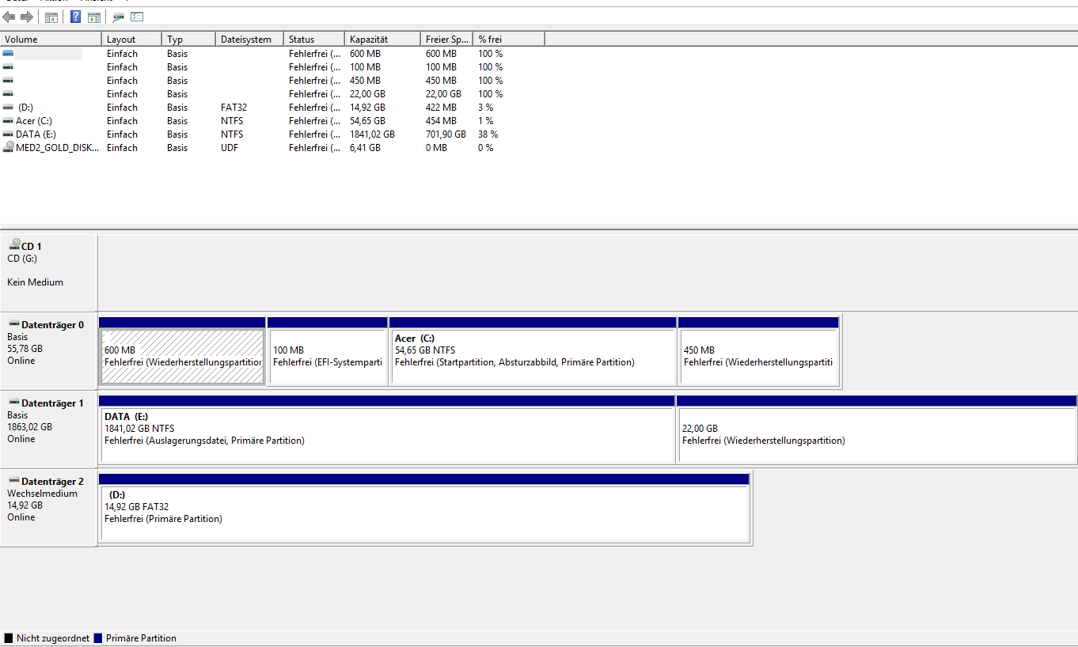
Task: Select the 100 MB volume row in the list
Action: (272, 67)
